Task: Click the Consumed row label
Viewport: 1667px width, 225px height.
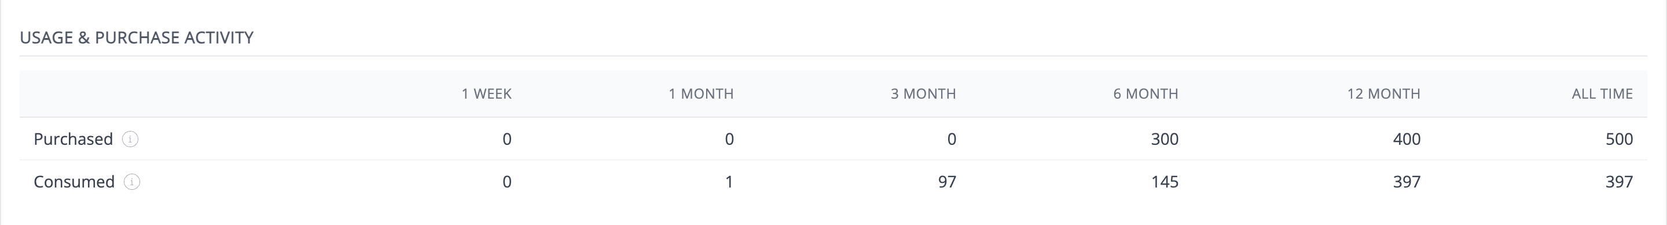Action: point(75,182)
